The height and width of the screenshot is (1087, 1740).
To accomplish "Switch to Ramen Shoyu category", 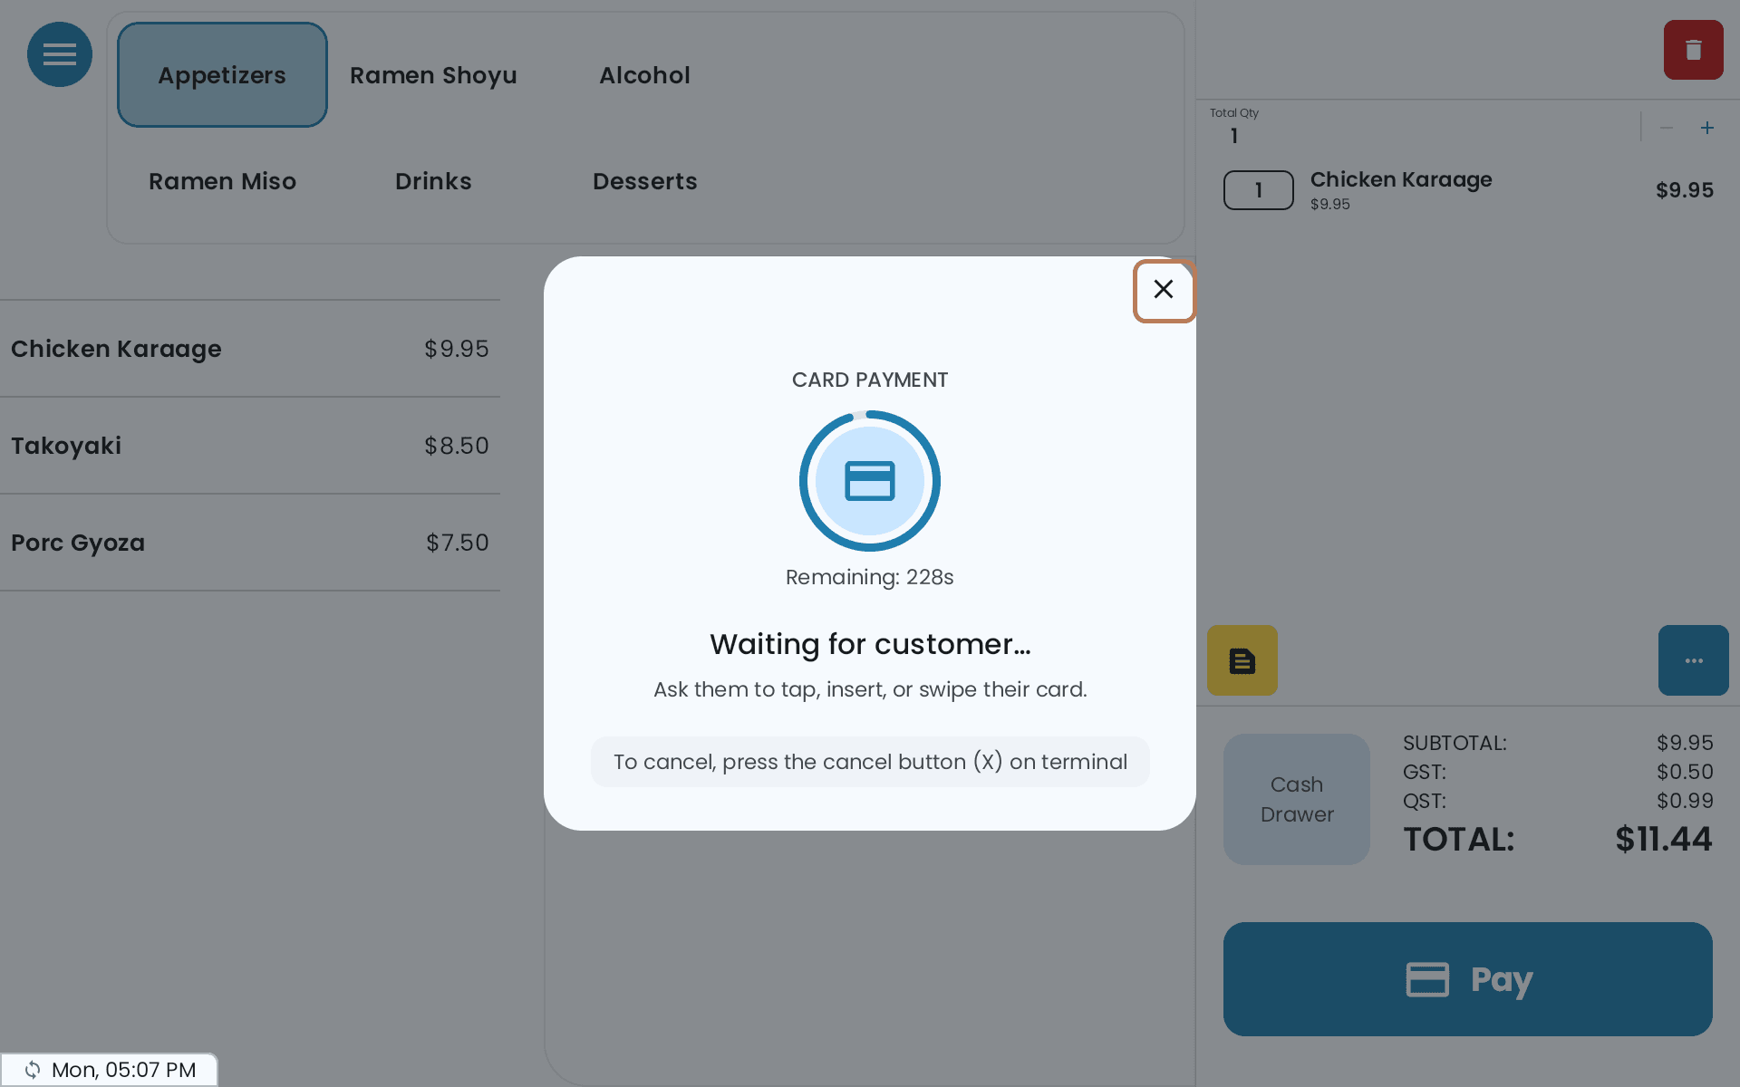I will pos(433,75).
